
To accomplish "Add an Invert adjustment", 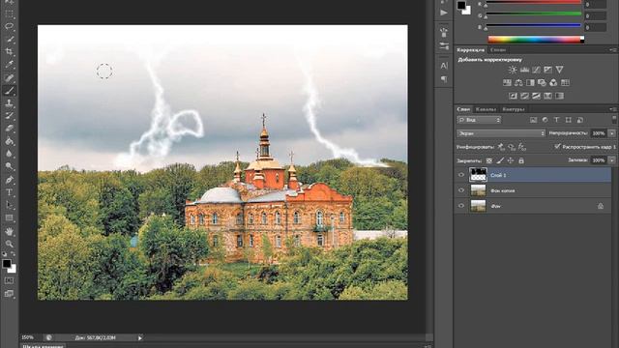I will [513, 96].
